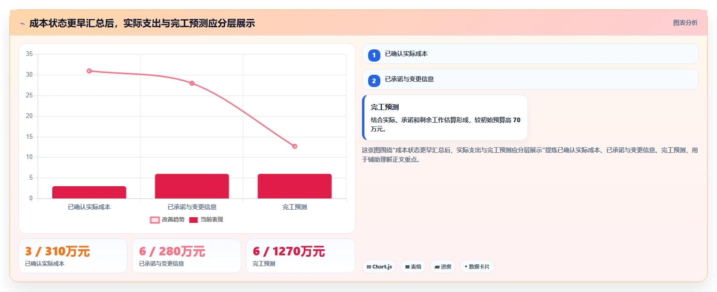This screenshot has width=717, height=292.
Task: Click the 已承诺与变更信息 bar in chart
Action: (x=192, y=186)
